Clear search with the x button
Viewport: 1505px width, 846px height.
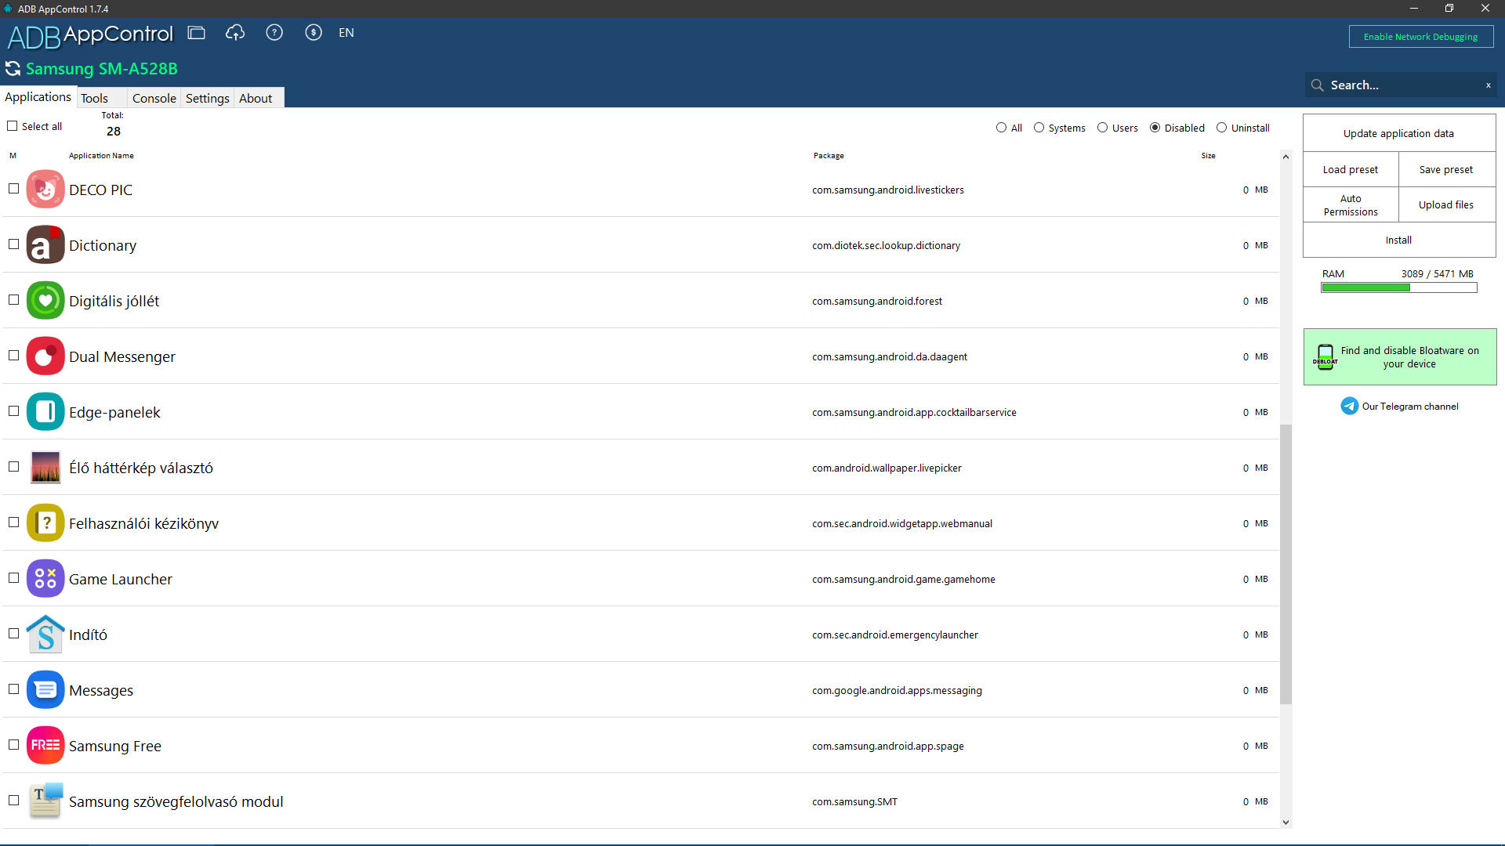pyautogui.click(x=1489, y=85)
